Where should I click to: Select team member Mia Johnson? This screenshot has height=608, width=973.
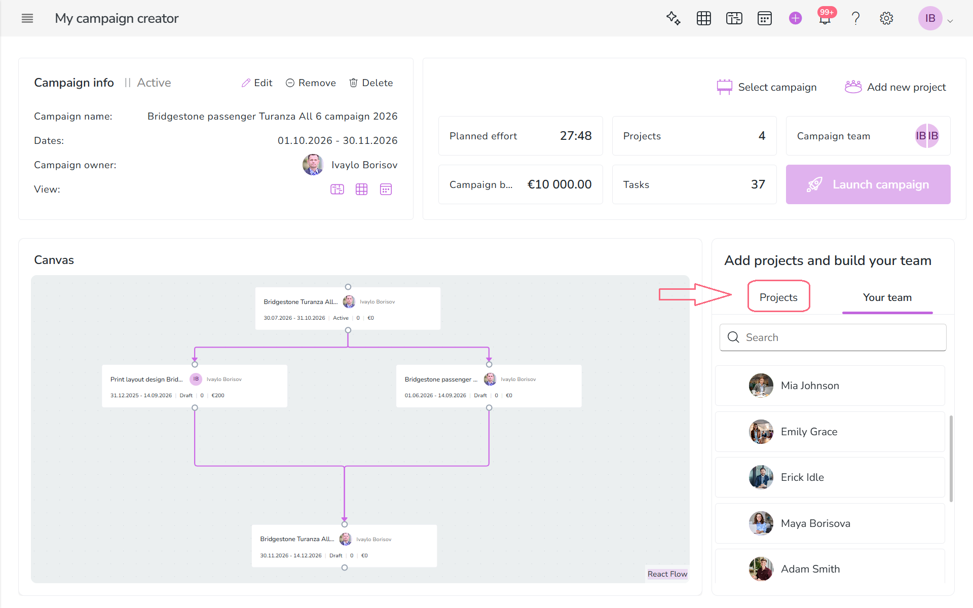tap(830, 386)
